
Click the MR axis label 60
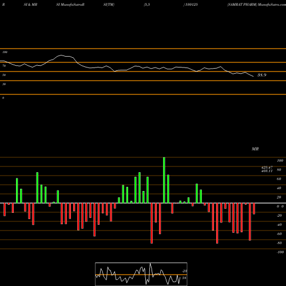[x=279, y=179]
